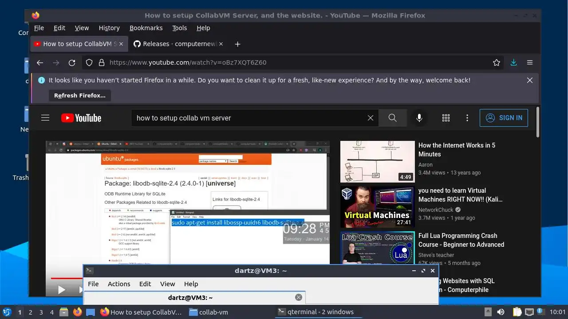Open the qterminal View menu
This screenshot has width=568, height=319.
coord(167,284)
